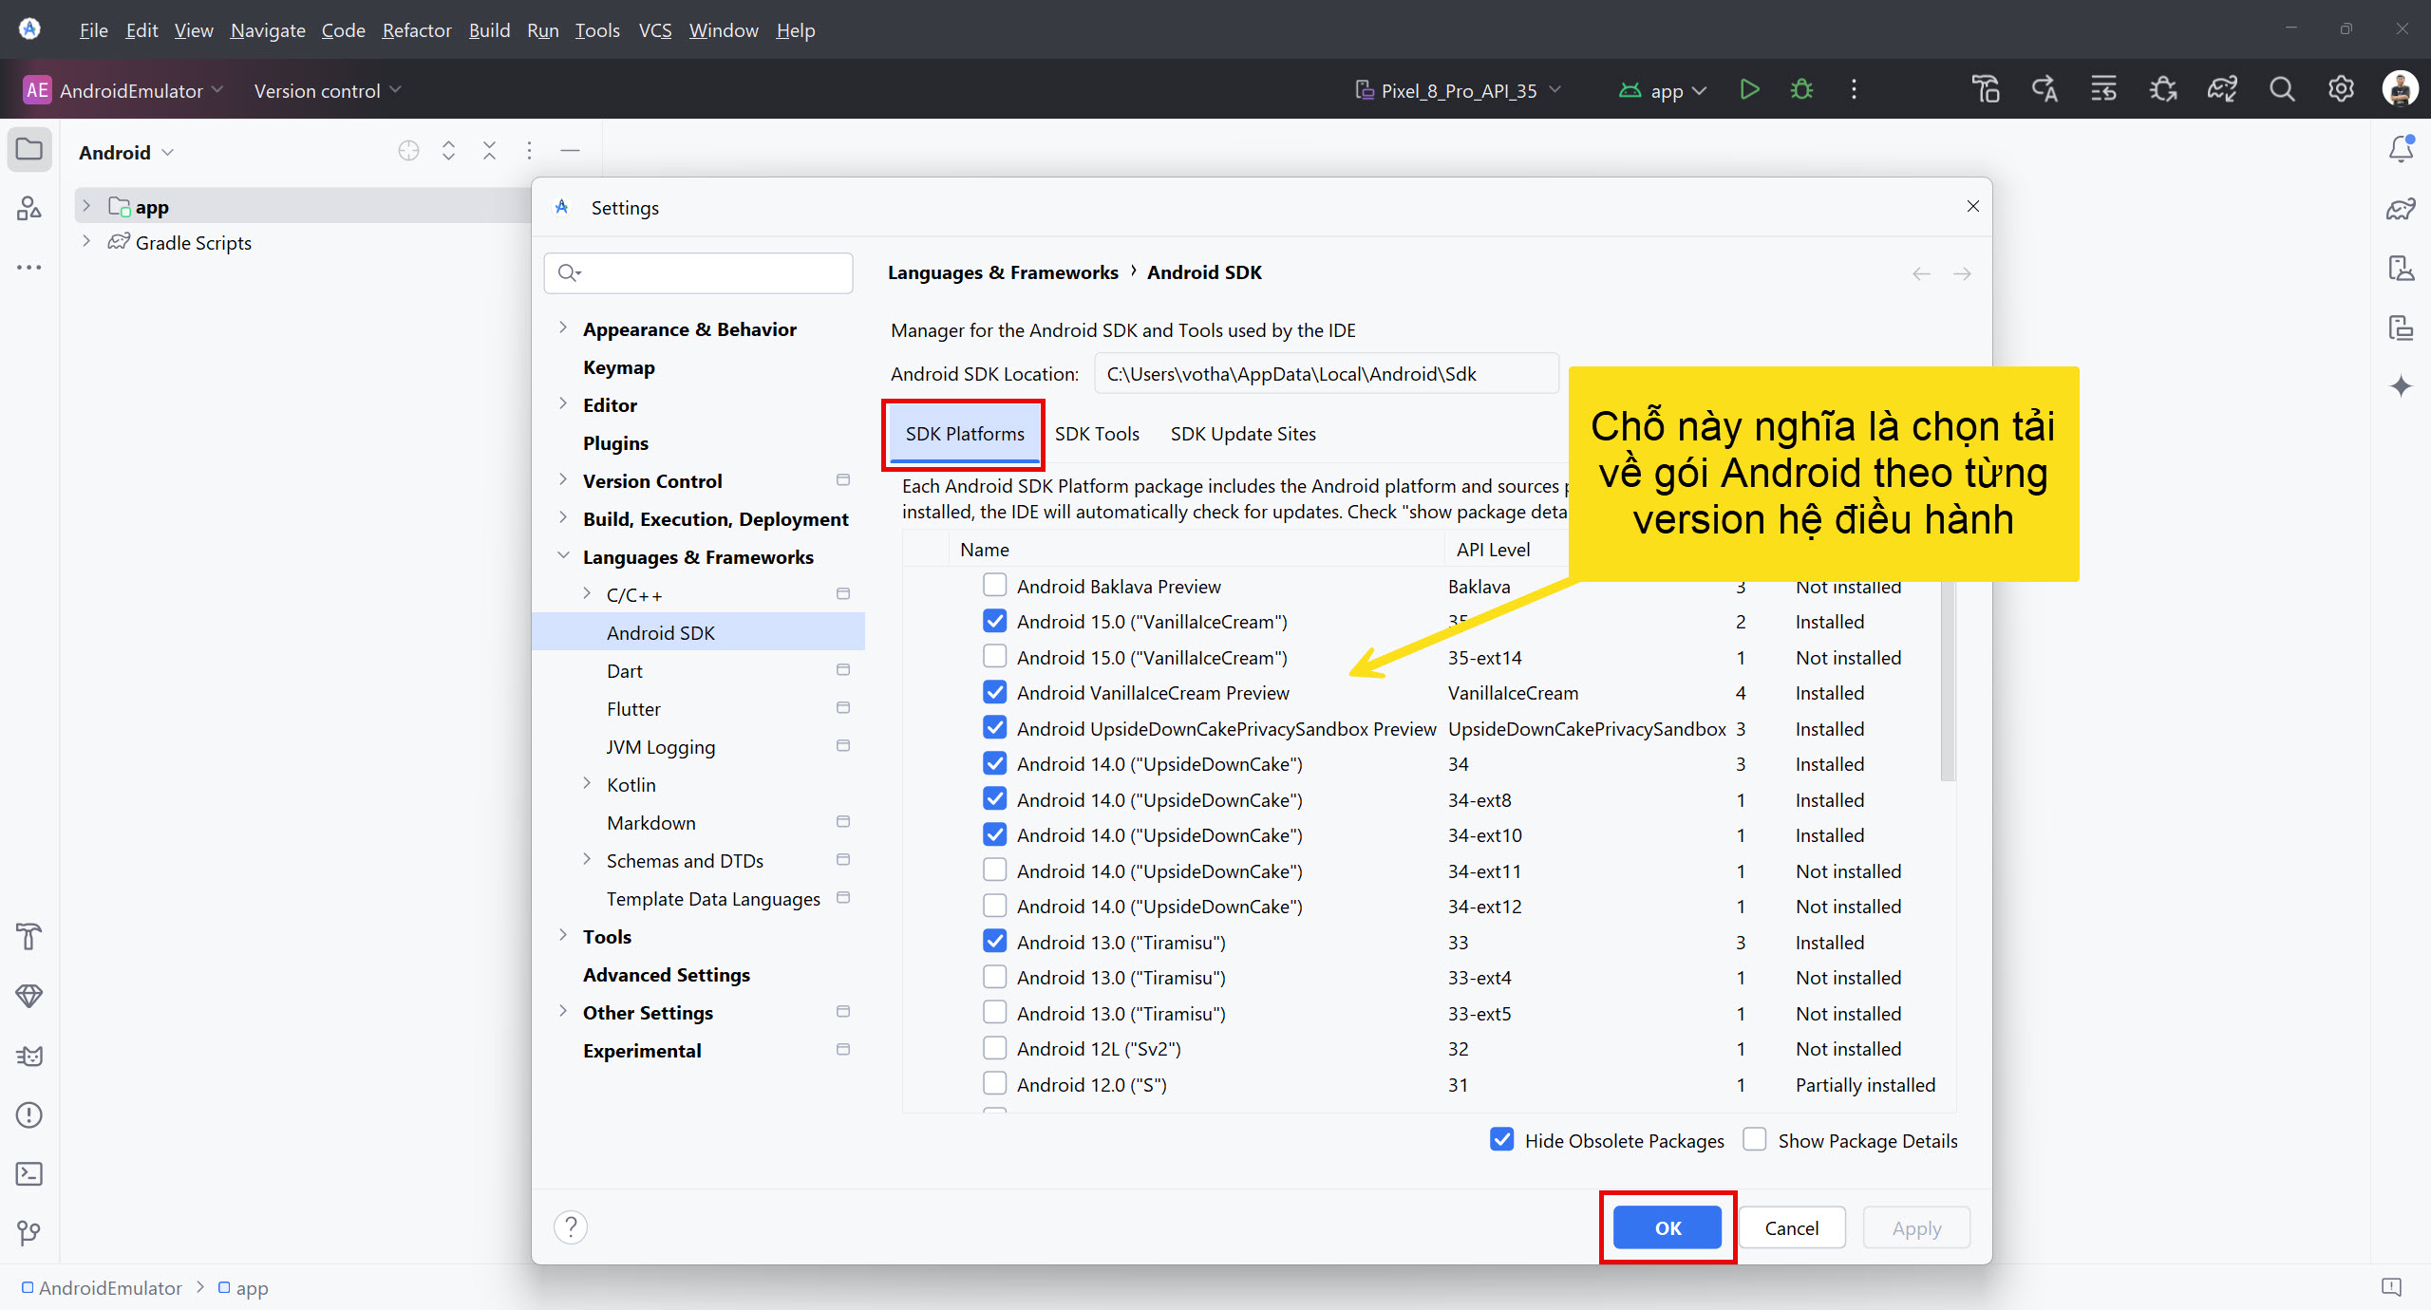Image resolution: width=2431 pixels, height=1310 pixels.
Task: Click Collapse All icon in project panel
Action: coord(489,151)
